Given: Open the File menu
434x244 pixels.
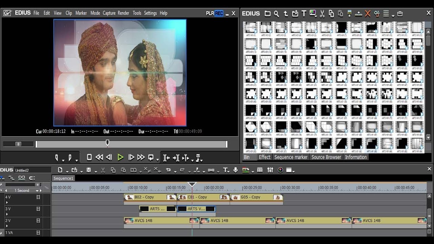Looking at the screenshot, I should [x=36, y=13].
